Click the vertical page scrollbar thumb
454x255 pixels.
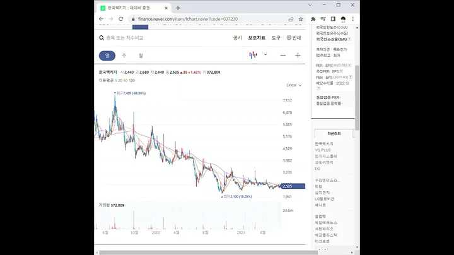358,98
